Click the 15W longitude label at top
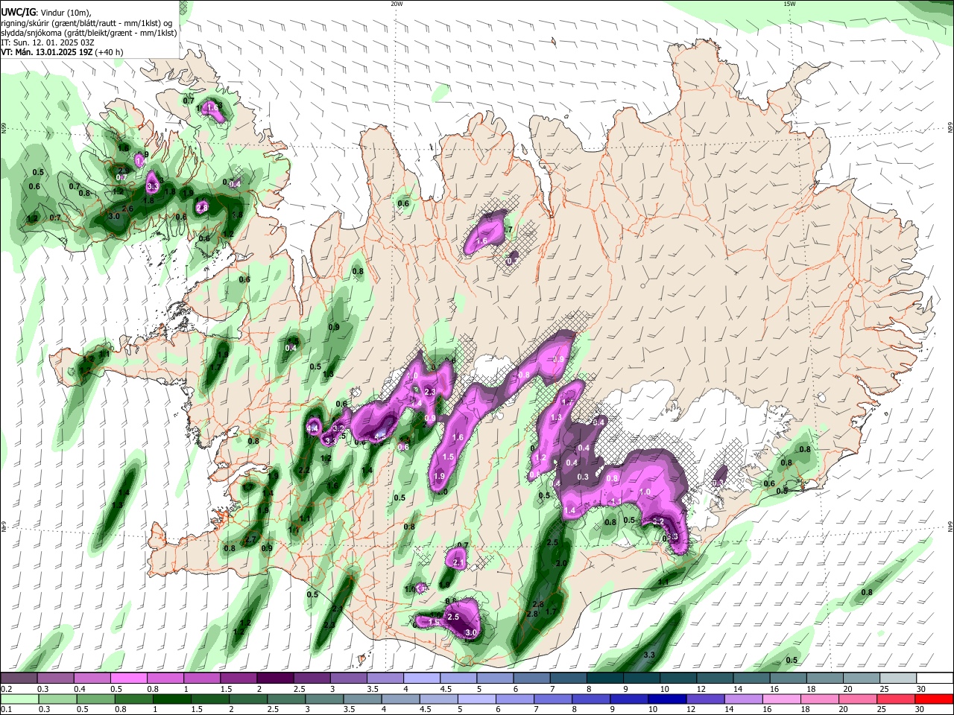This screenshot has height=715, width=954. click(x=789, y=3)
